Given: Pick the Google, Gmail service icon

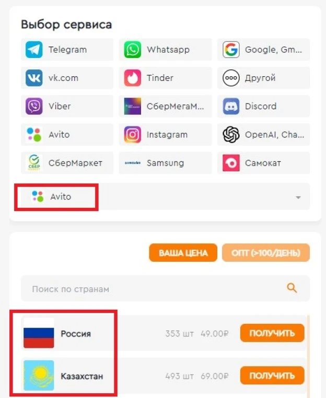Looking at the screenshot, I should pyautogui.click(x=231, y=50).
